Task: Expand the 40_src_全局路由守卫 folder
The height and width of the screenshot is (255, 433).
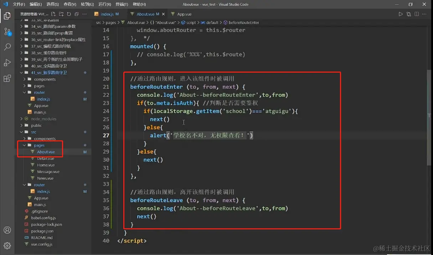Action: pyautogui.click(x=49, y=66)
